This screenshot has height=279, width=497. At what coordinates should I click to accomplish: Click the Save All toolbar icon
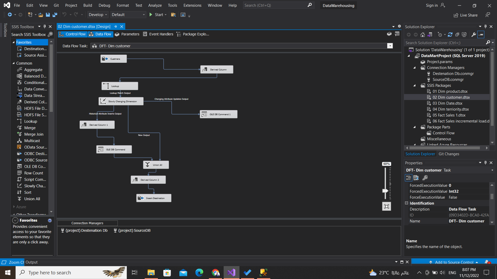tap(55, 15)
